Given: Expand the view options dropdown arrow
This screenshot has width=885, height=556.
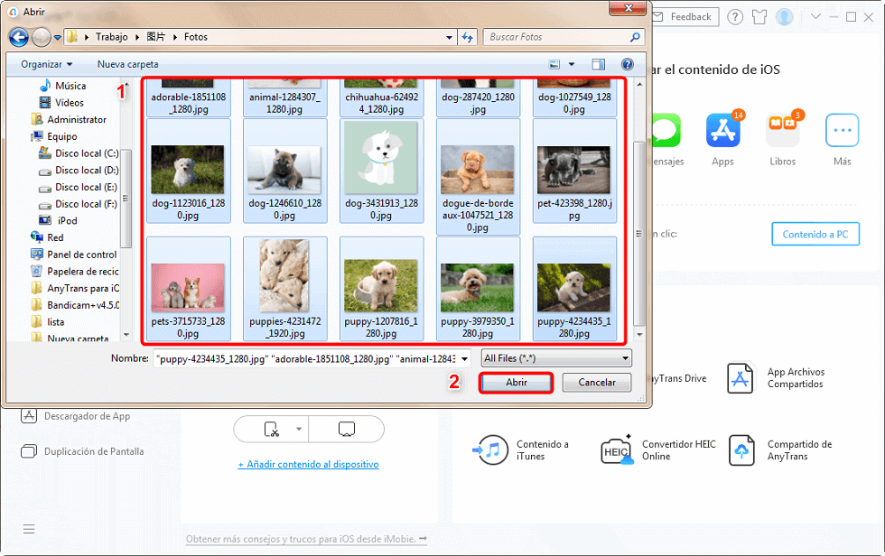Looking at the screenshot, I should pos(571,64).
